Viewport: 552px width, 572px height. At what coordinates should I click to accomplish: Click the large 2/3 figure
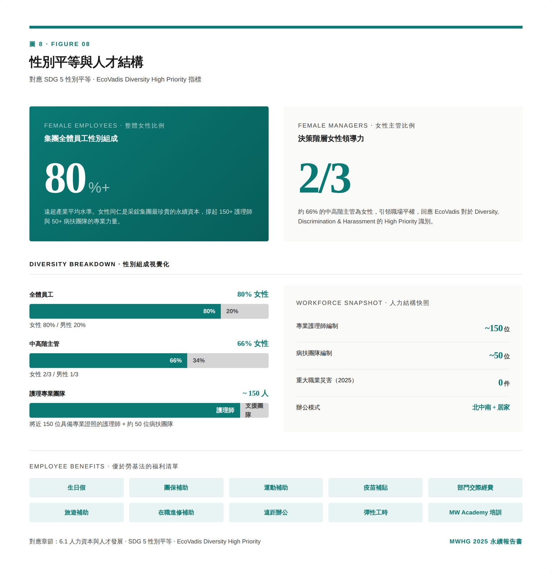click(325, 178)
